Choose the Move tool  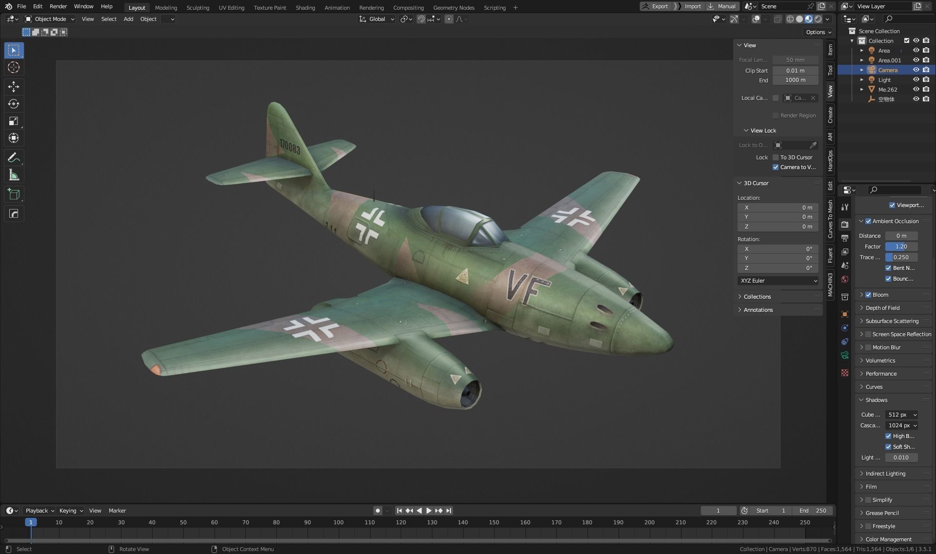(14, 87)
